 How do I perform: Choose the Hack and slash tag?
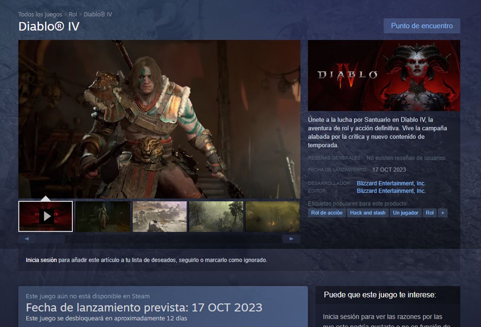(368, 213)
